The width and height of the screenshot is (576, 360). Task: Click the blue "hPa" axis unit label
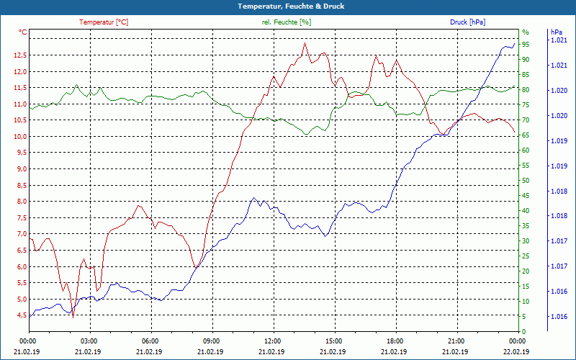(557, 32)
